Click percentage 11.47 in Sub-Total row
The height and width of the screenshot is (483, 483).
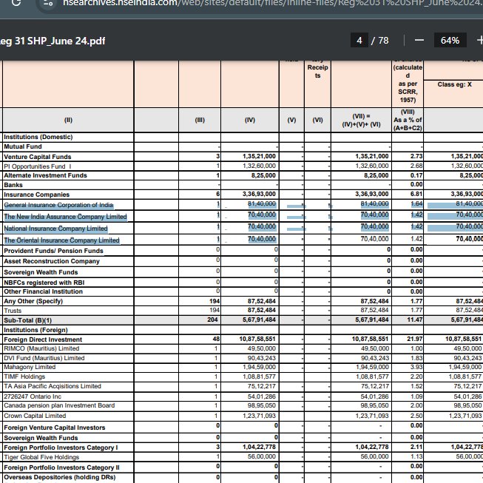click(415, 320)
